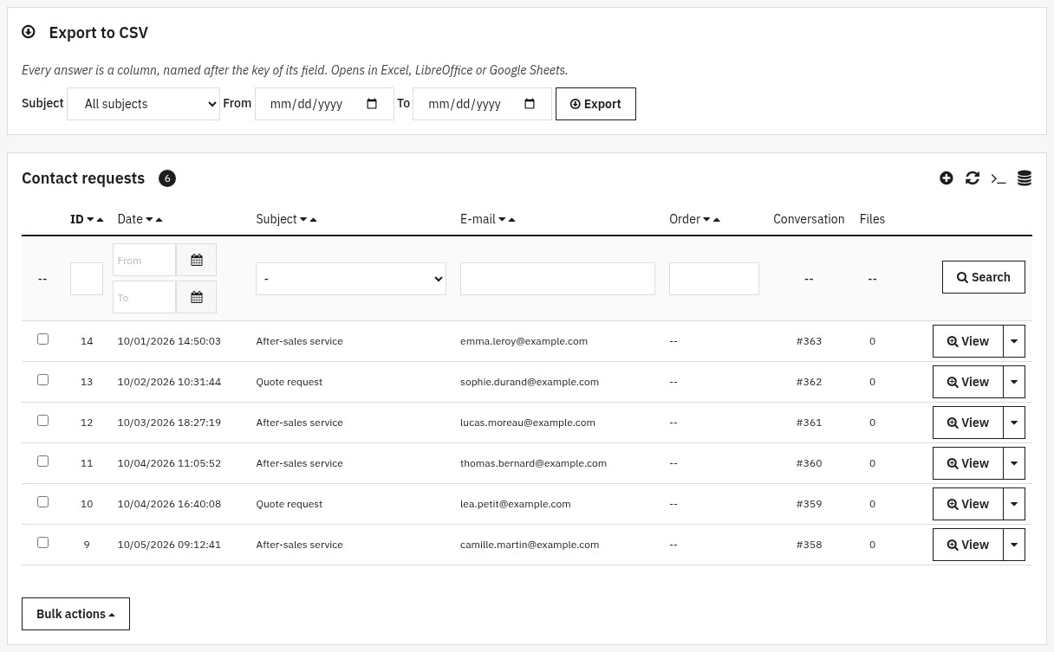
Task: View request from sophie.durand@example.com
Action: point(968,382)
